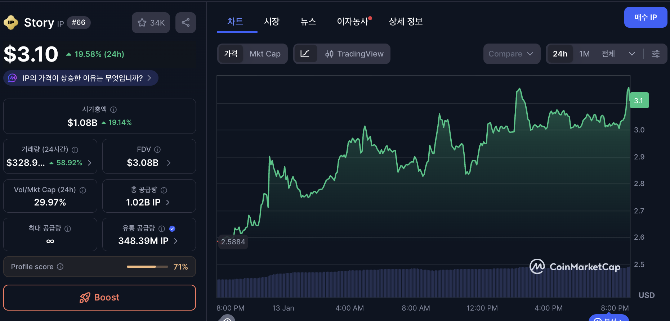Open the share icon button
670x321 pixels.
pyautogui.click(x=186, y=23)
